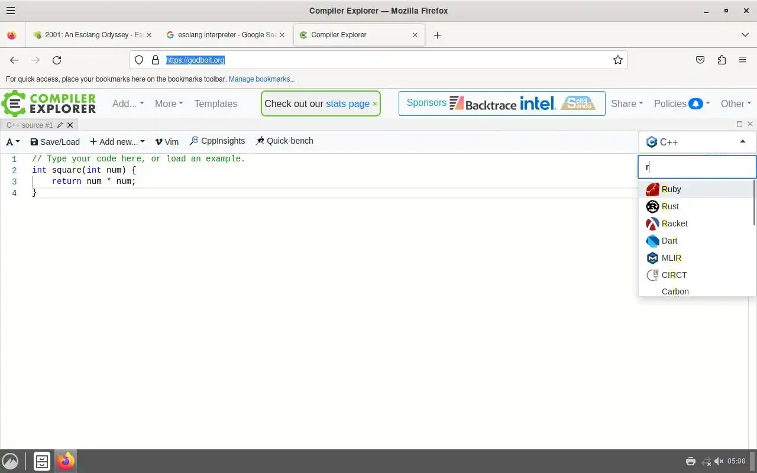Open the Policies dropdown

click(682, 103)
